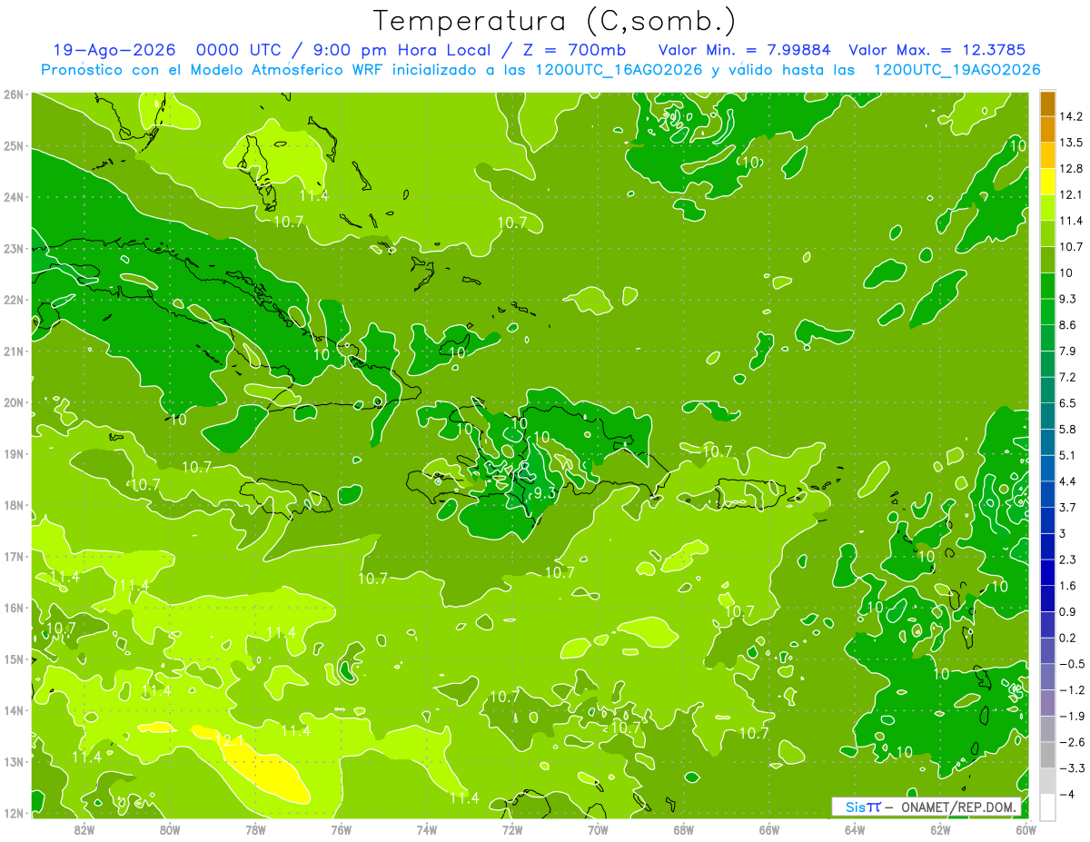Click the "14N" latitude axis label
Image resolution: width=1090 pixels, height=842 pixels.
[14, 710]
